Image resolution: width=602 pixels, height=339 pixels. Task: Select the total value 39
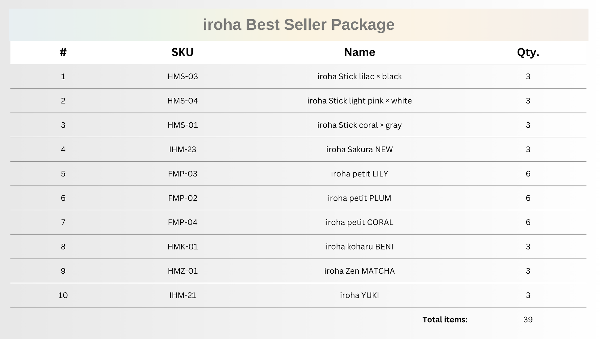pyautogui.click(x=528, y=319)
